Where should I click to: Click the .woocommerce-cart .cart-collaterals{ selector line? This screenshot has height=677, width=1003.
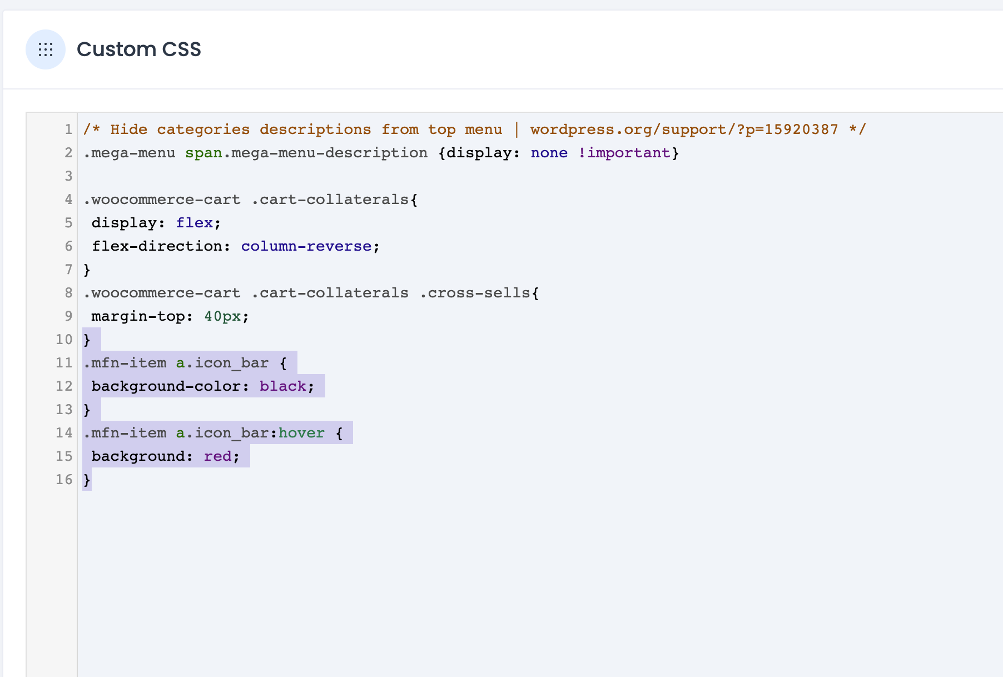pyautogui.click(x=251, y=200)
